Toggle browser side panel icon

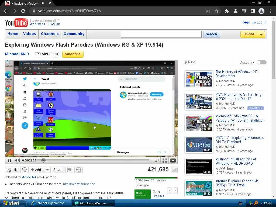coord(253,11)
